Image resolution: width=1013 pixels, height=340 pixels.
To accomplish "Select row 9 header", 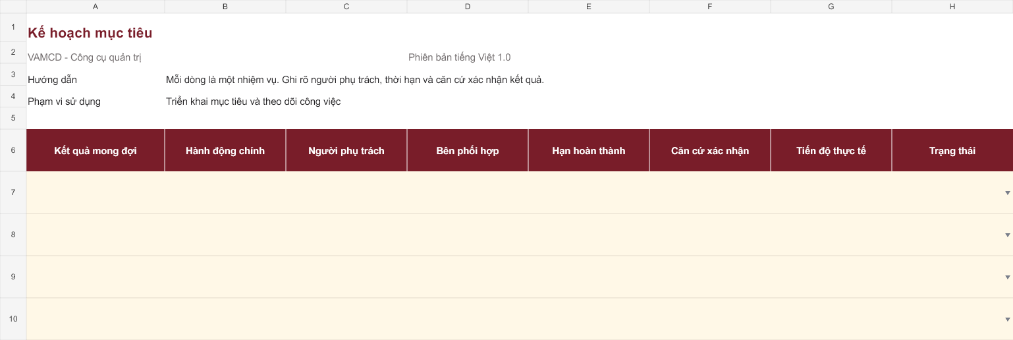I will (13, 277).
